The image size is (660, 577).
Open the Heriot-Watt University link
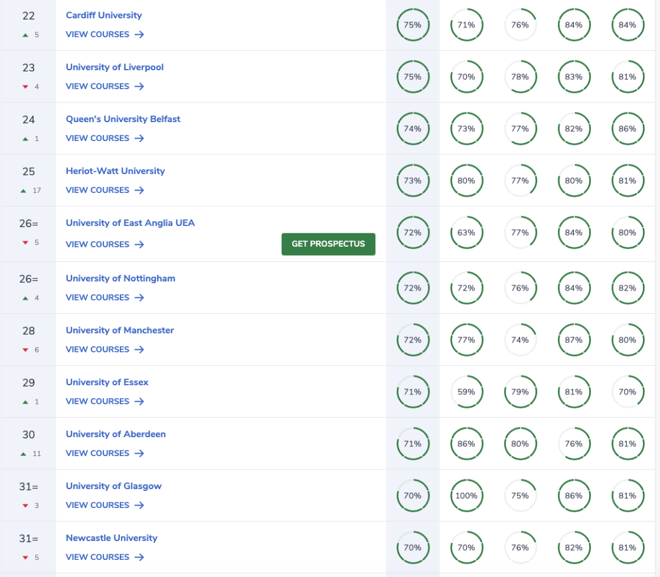coord(116,171)
